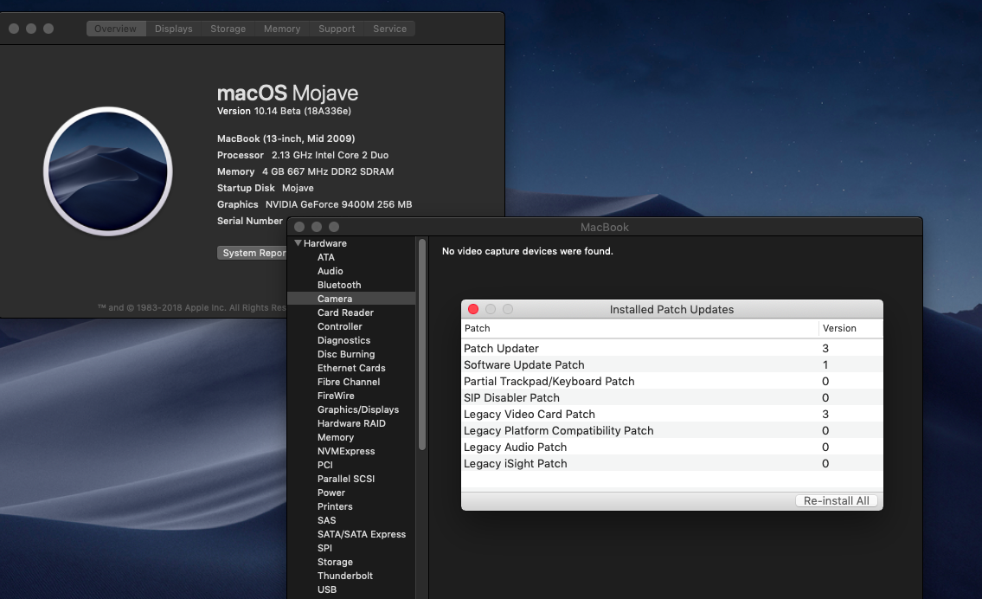Select Thunderbolt in the sidebar
Screen dimensions: 982x599
tap(344, 576)
